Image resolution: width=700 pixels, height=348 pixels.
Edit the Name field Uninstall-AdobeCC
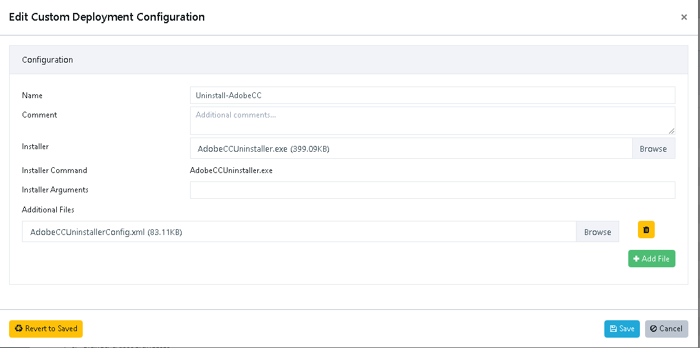coord(432,95)
